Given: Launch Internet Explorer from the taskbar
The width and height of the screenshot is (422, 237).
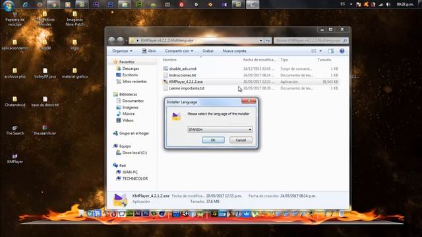Looking at the screenshot, I should click(25, 5).
